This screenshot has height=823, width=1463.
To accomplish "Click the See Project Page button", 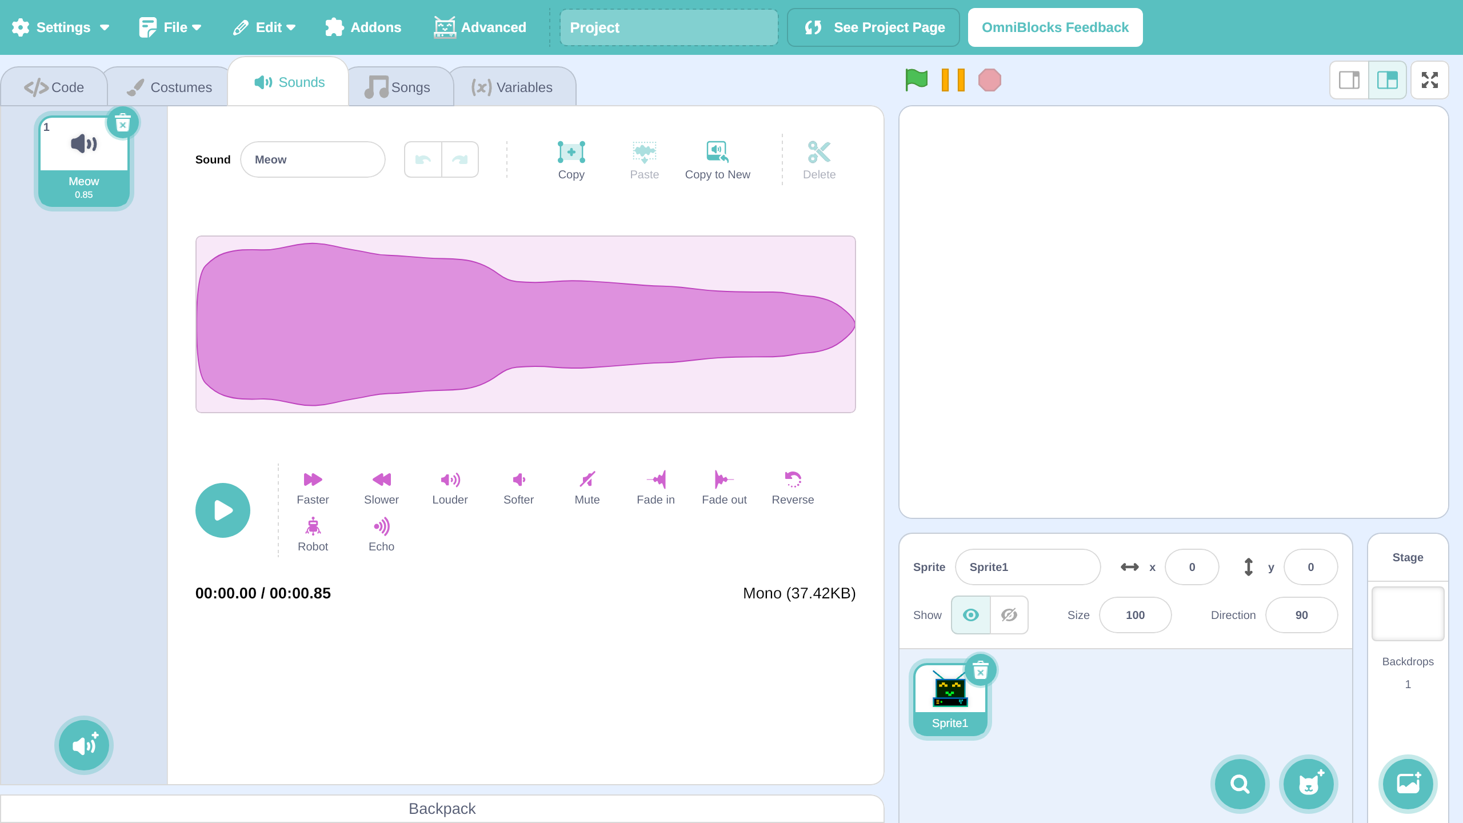I will point(873,27).
